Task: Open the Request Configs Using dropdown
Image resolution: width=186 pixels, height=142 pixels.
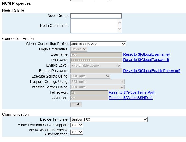Action: coord(97,82)
